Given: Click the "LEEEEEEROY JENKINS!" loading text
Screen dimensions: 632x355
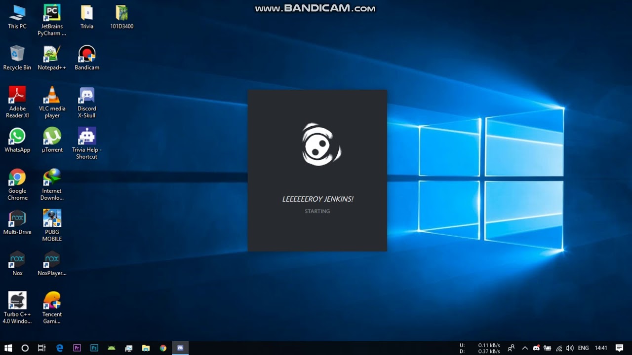Looking at the screenshot, I should tap(317, 199).
